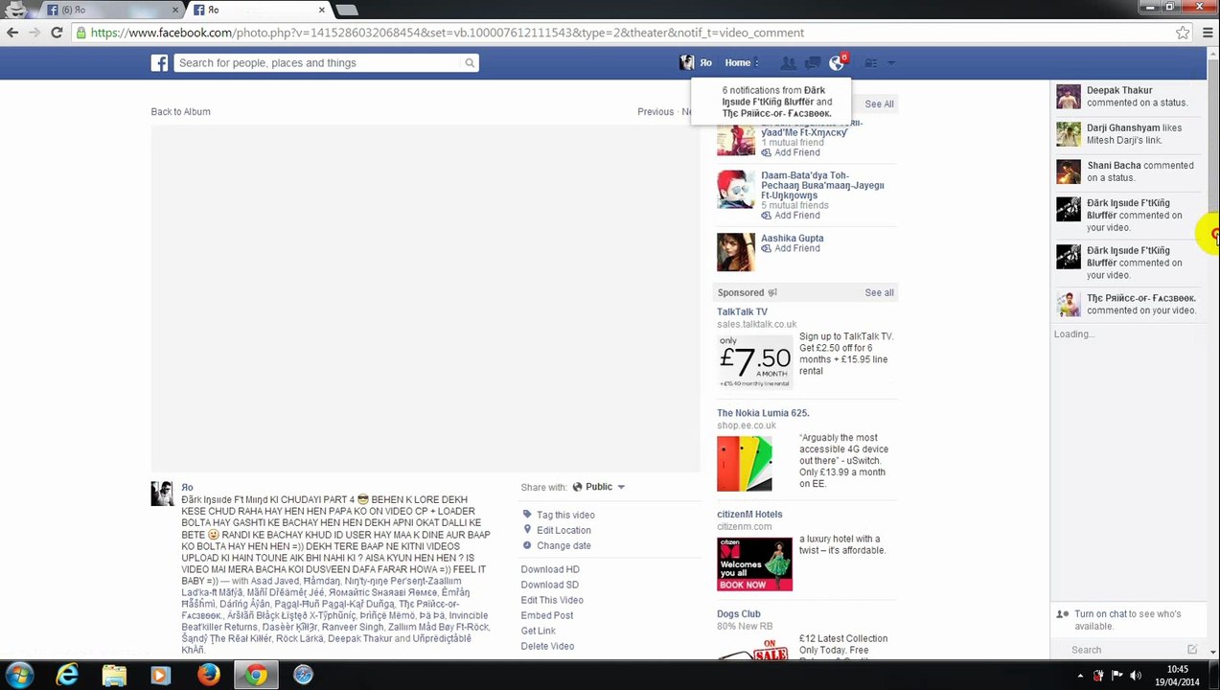Show hidden system tray icons
Screen dimensions: 1220x690
tap(1083, 676)
